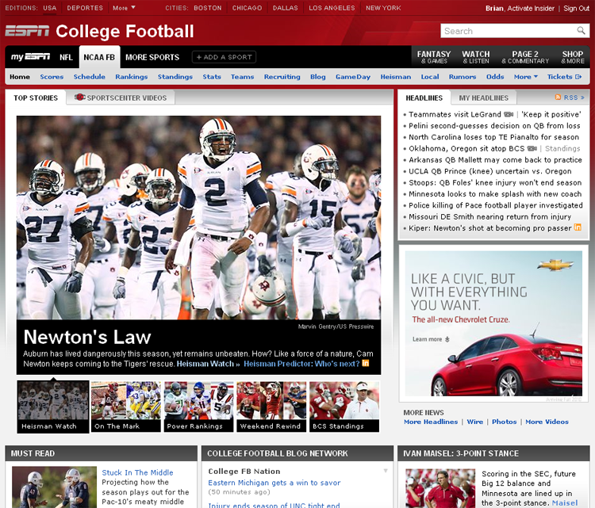Expand the College FB Nation blog selector arrow

click(x=385, y=471)
